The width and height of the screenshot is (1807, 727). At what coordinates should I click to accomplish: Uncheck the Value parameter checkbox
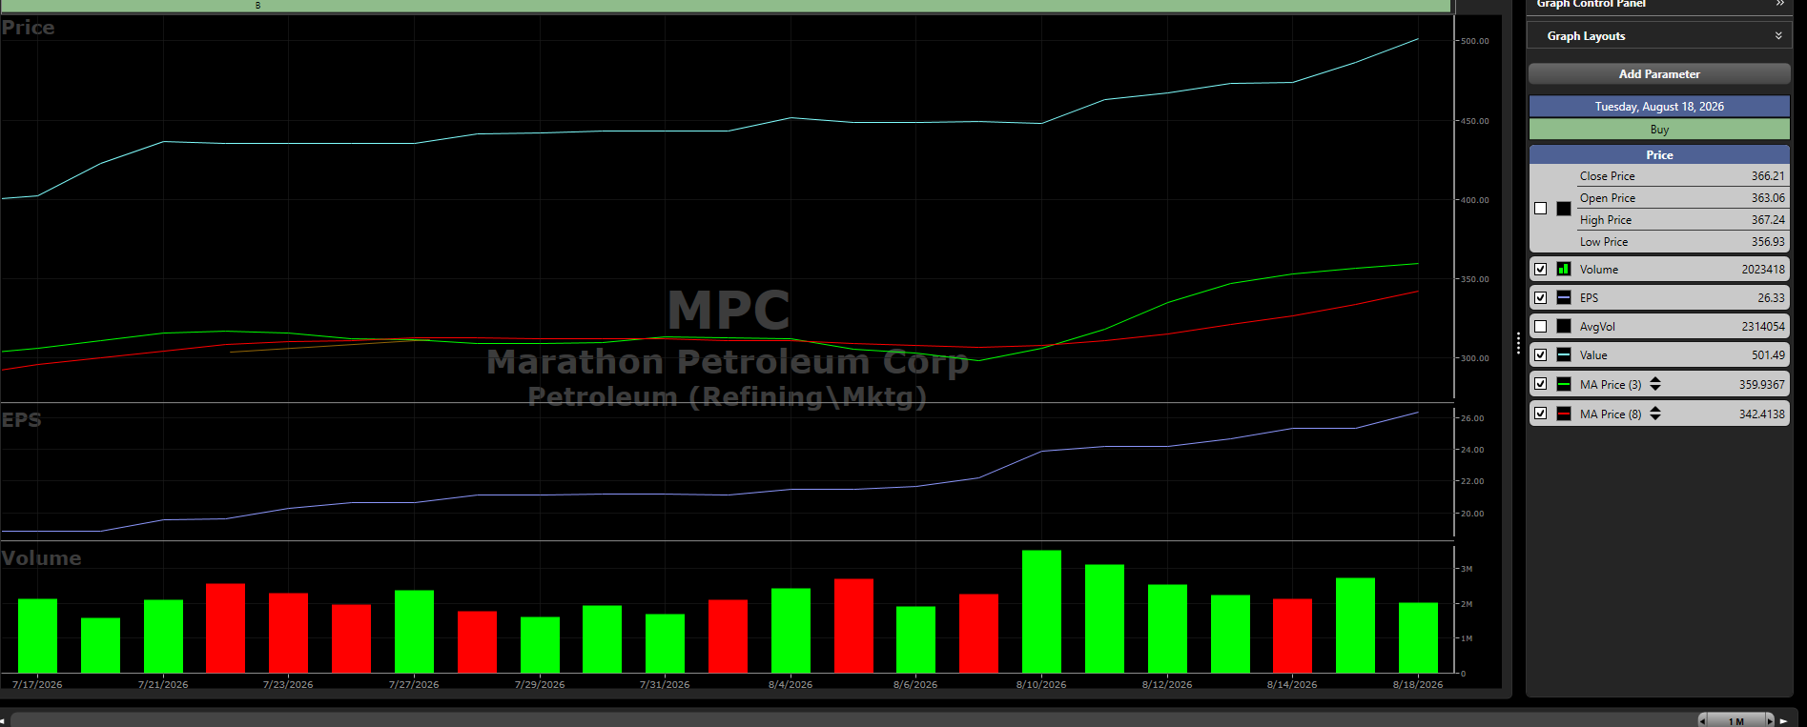(1541, 355)
